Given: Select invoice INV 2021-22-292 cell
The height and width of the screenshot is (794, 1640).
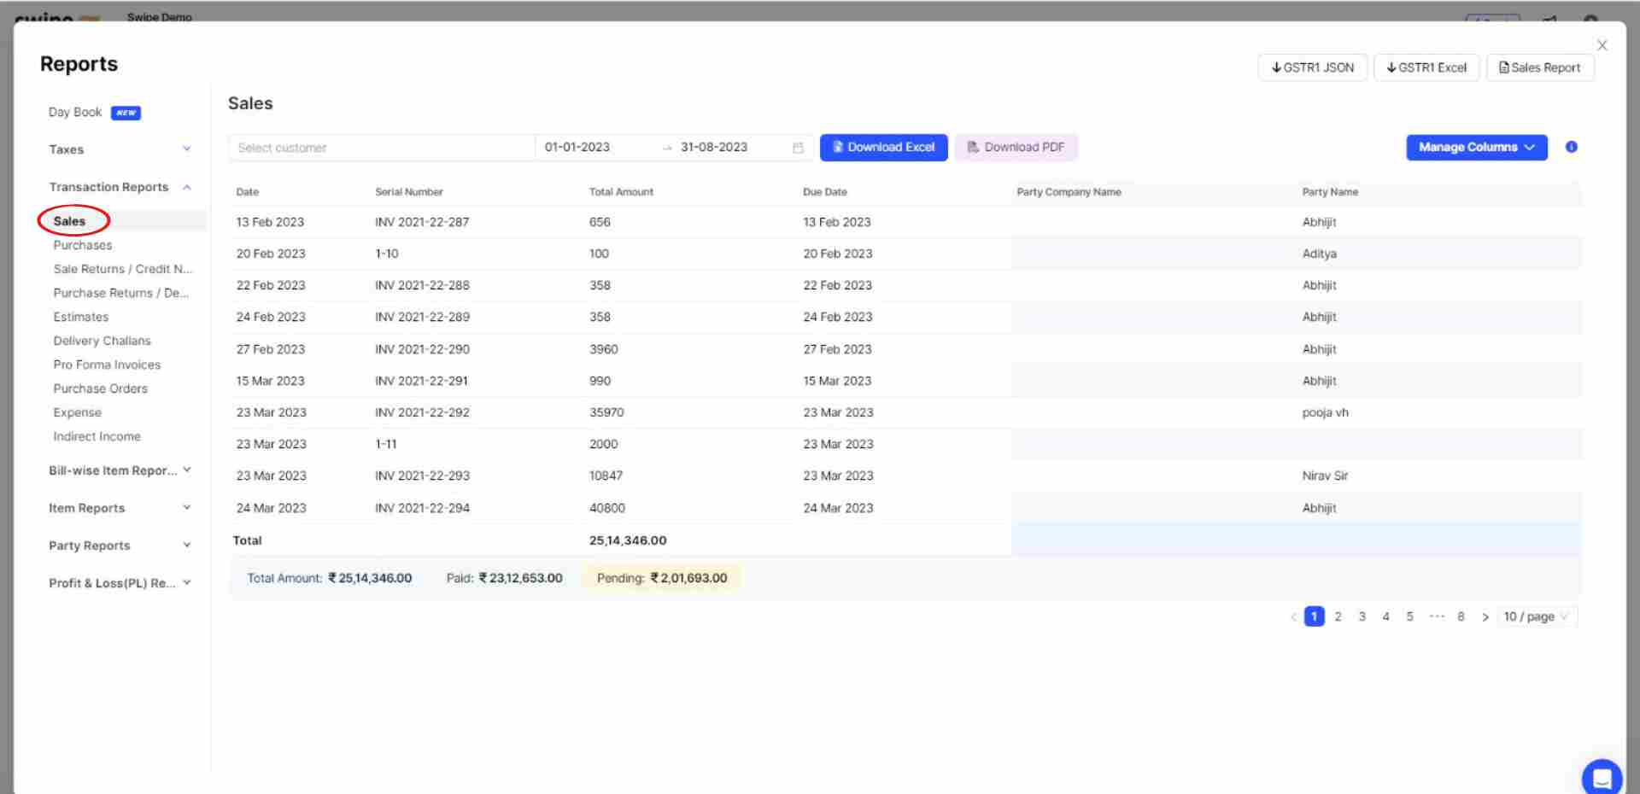Looking at the screenshot, I should [422, 412].
